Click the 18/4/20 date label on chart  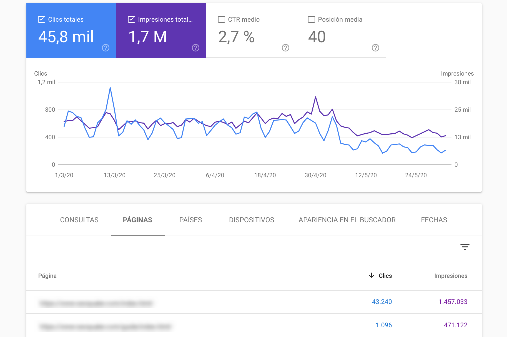pyautogui.click(x=265, y=175)
